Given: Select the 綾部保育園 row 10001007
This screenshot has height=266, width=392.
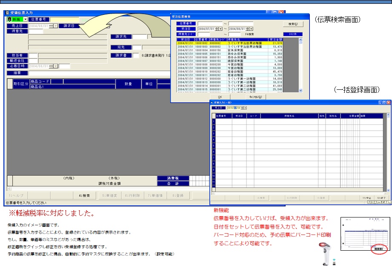Looking at the screenshot, I should 230,61.
